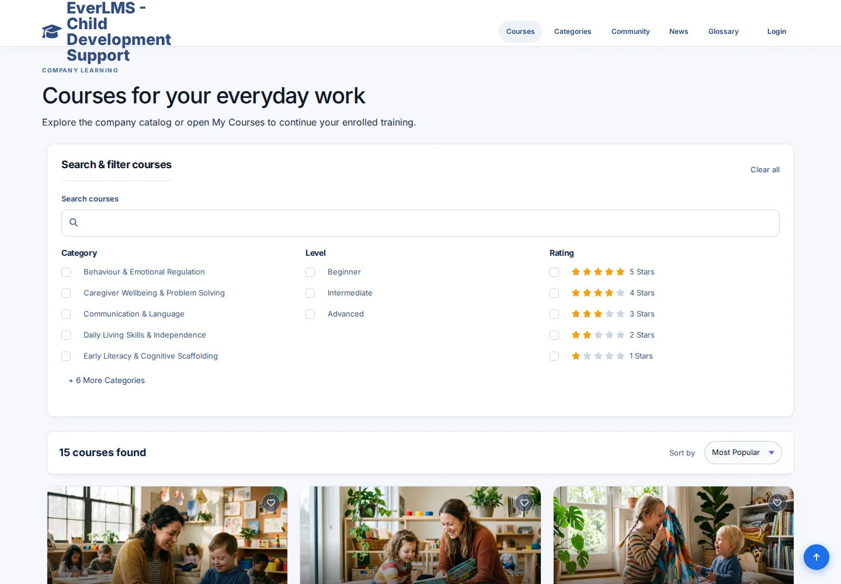
Task: Enable Caregiver Wellbeing & Problem Solving filter
Action: coord(66,293)
